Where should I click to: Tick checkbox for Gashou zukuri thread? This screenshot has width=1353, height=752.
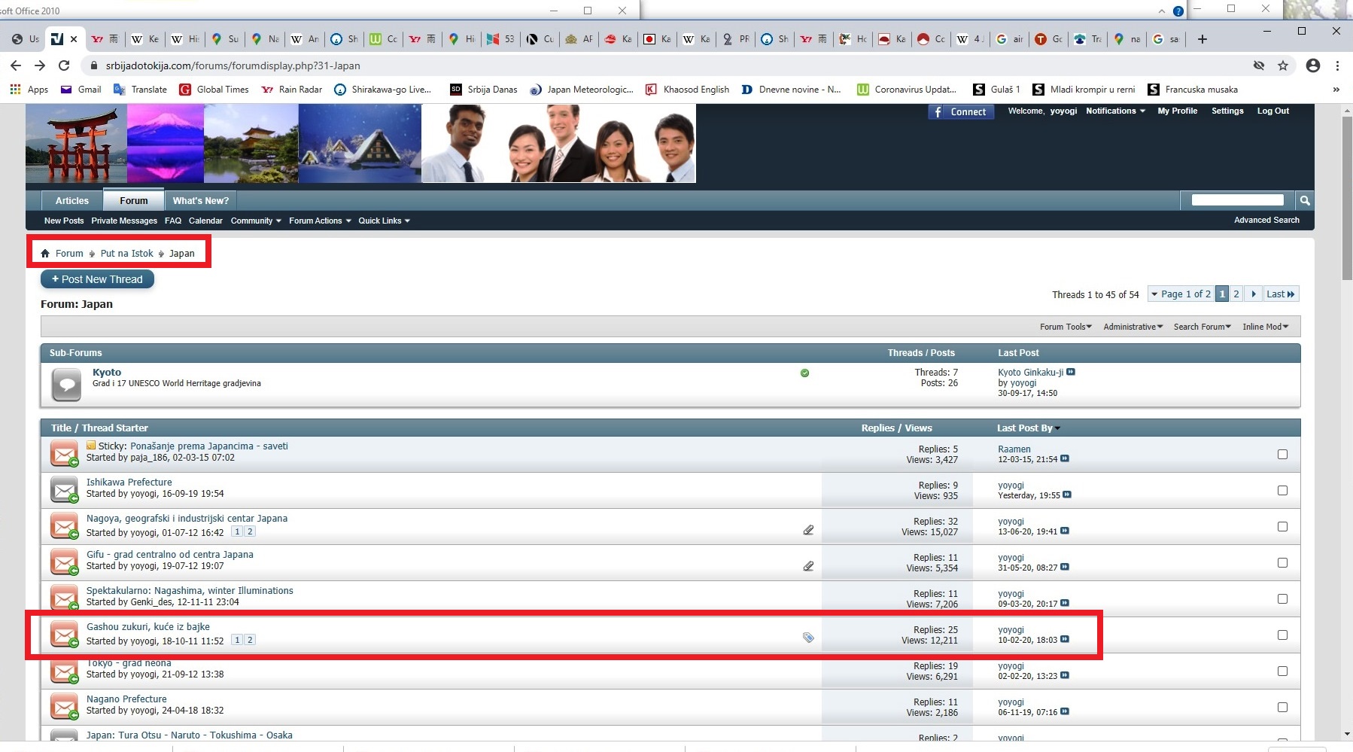coord(1282,635)
